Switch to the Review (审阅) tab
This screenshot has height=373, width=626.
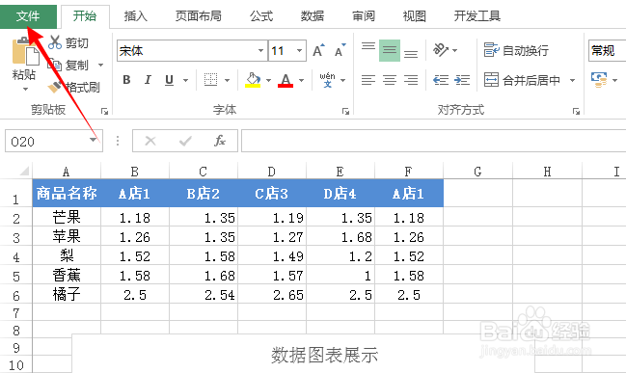364,16
